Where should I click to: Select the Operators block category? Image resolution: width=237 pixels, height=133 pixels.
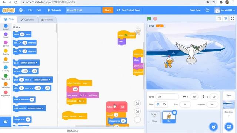6,77
